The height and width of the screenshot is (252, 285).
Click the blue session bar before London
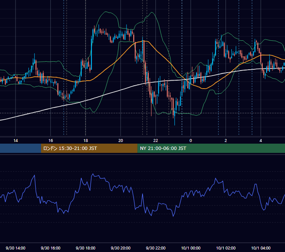(x=21, y=148)
